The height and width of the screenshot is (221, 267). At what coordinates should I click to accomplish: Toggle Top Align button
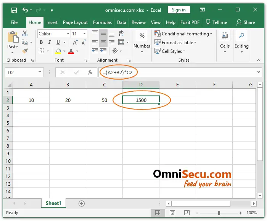(95, 32)
